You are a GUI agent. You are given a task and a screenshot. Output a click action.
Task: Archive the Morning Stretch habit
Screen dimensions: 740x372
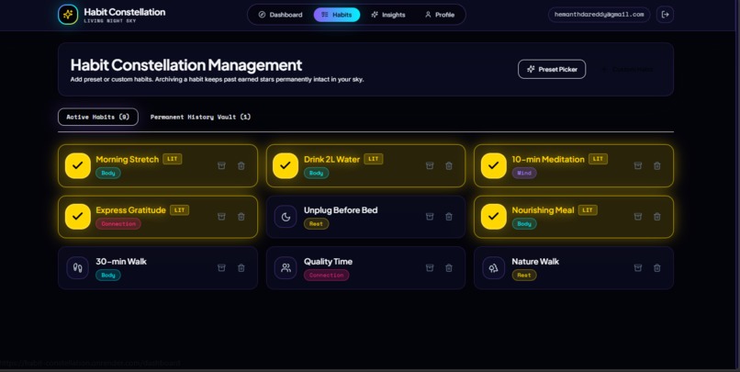(x=221, y=165)
